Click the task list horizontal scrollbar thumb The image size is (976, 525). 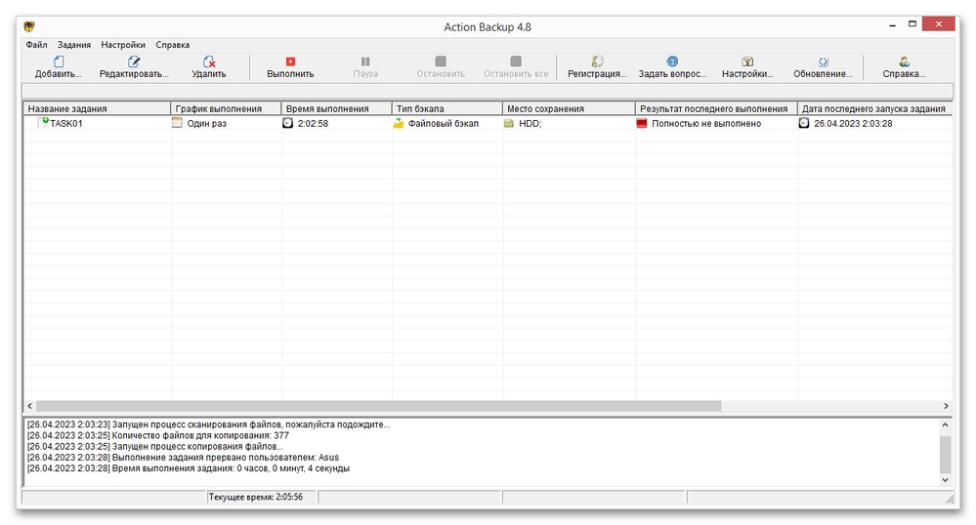point(378,406)
